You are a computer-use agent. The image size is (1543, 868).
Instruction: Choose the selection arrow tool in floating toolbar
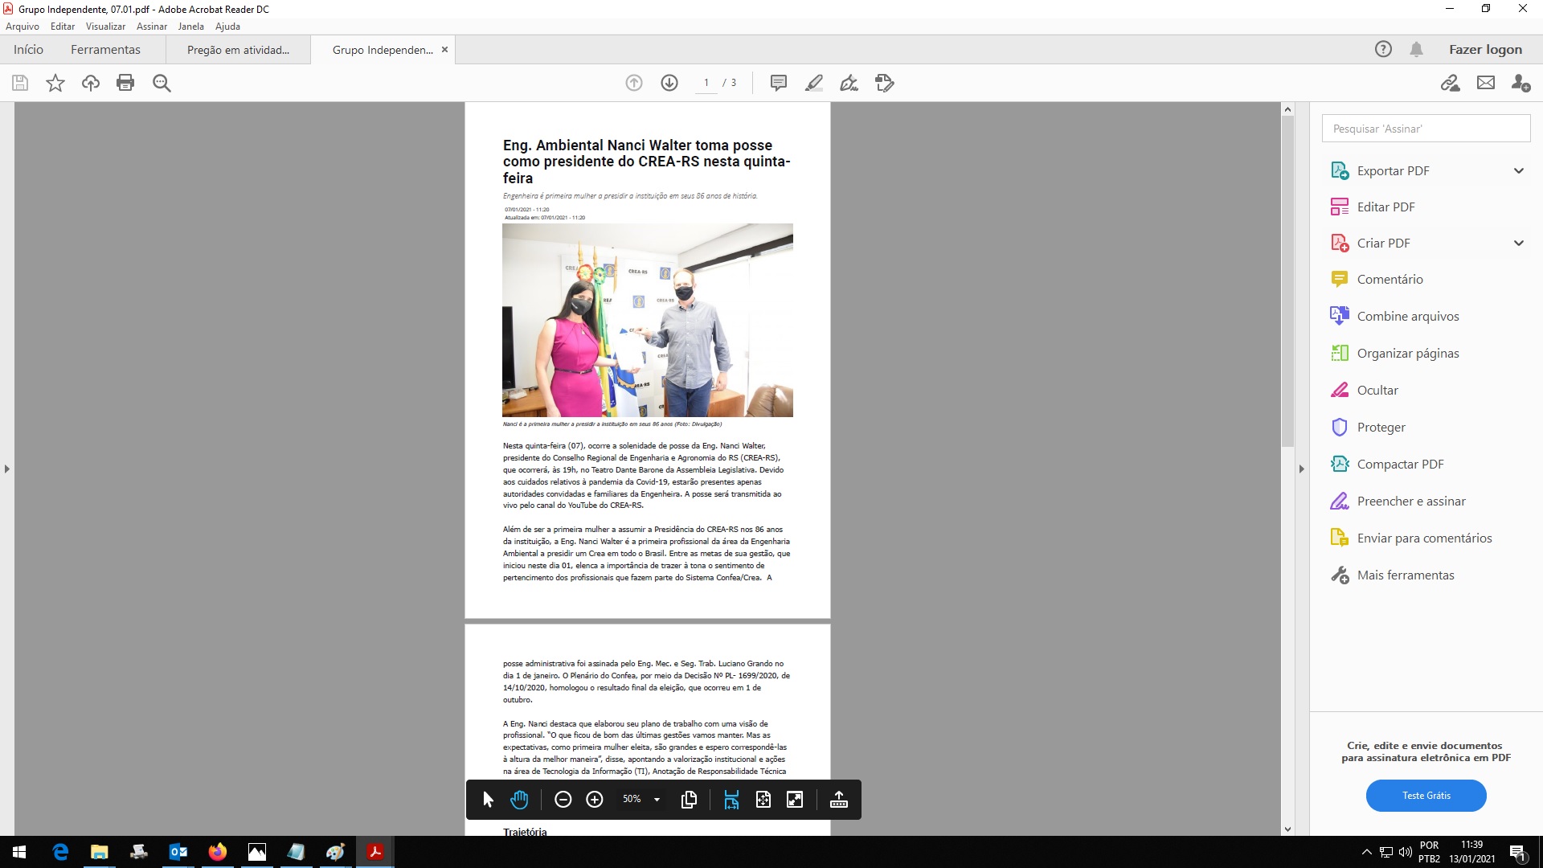[x=488, y=799]
